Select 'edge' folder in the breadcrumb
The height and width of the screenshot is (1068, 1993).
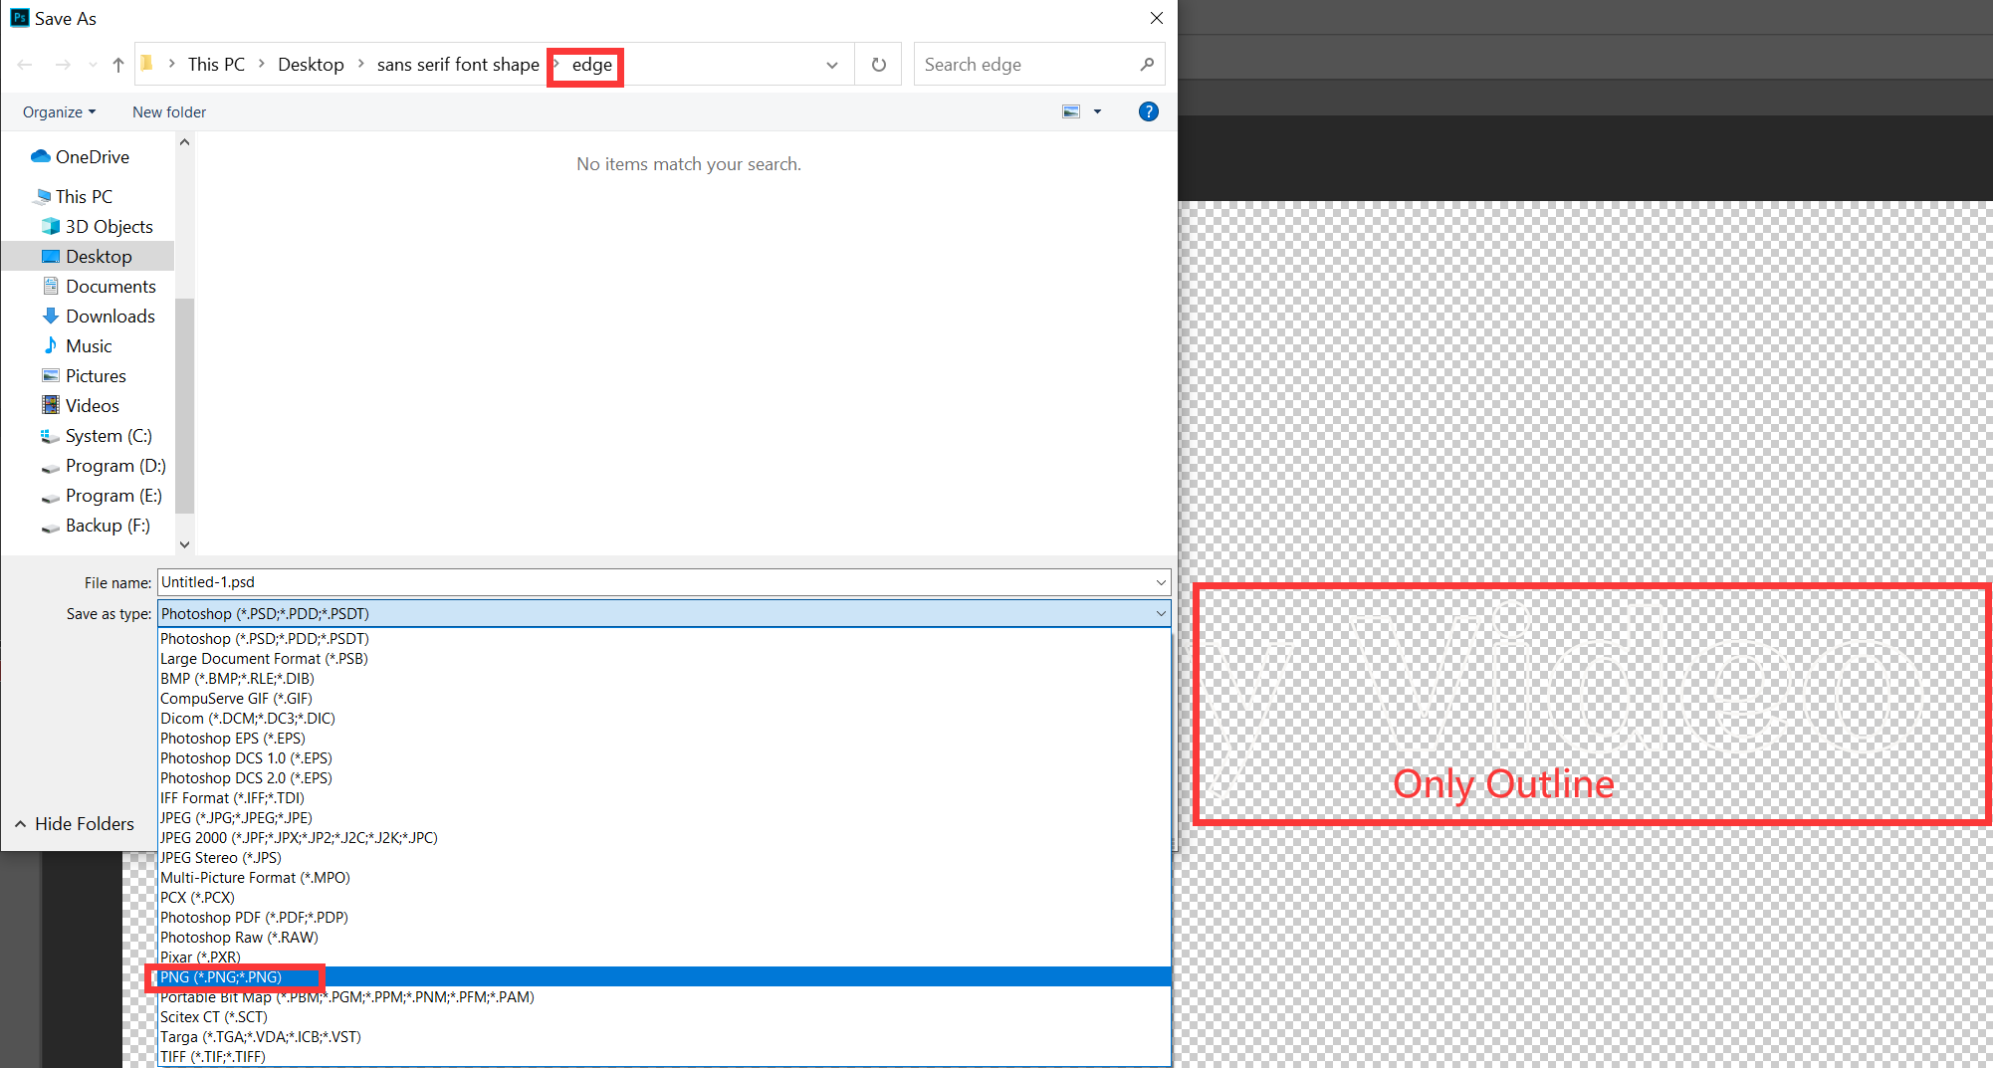[x=591, y=65]
